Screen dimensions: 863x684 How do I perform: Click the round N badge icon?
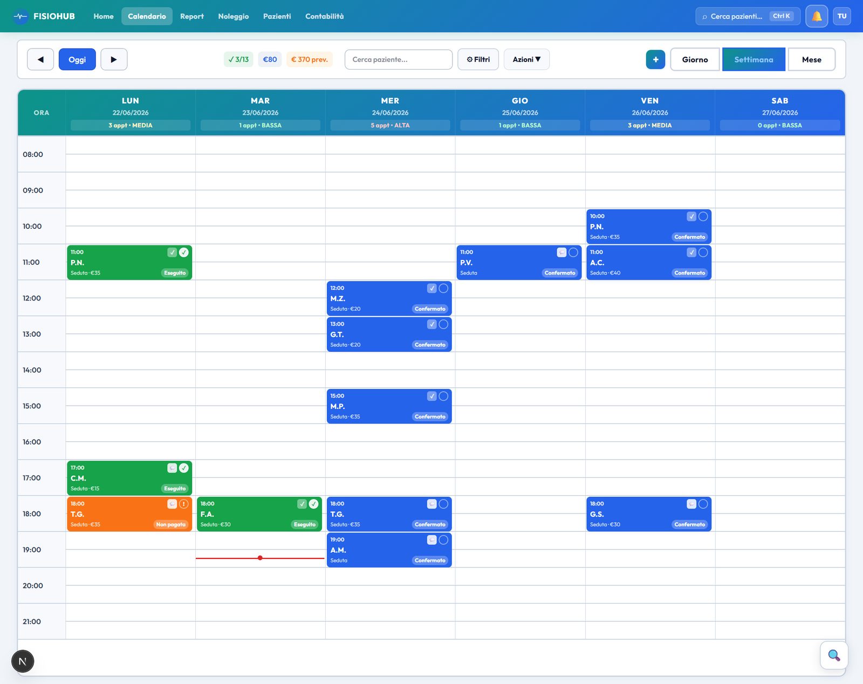coord(23,661)
